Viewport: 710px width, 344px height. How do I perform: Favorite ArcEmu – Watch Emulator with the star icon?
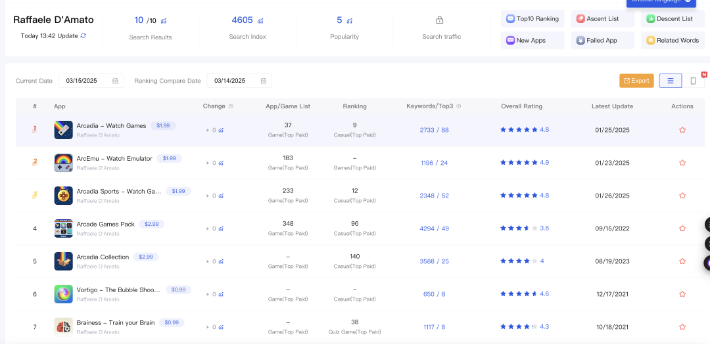pos(682,163)
